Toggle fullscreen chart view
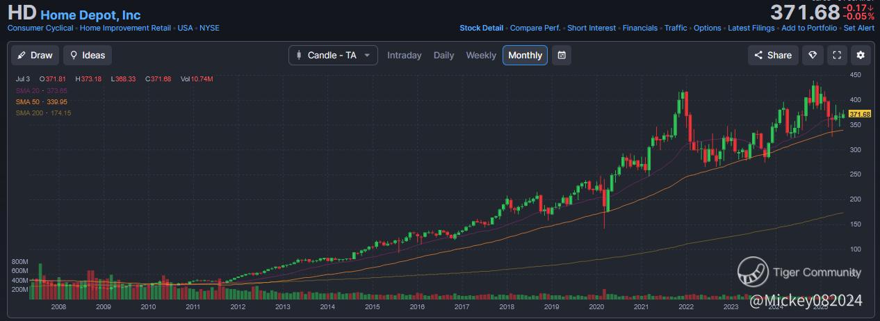Screen dimensions: 880x321 [837, 55]
